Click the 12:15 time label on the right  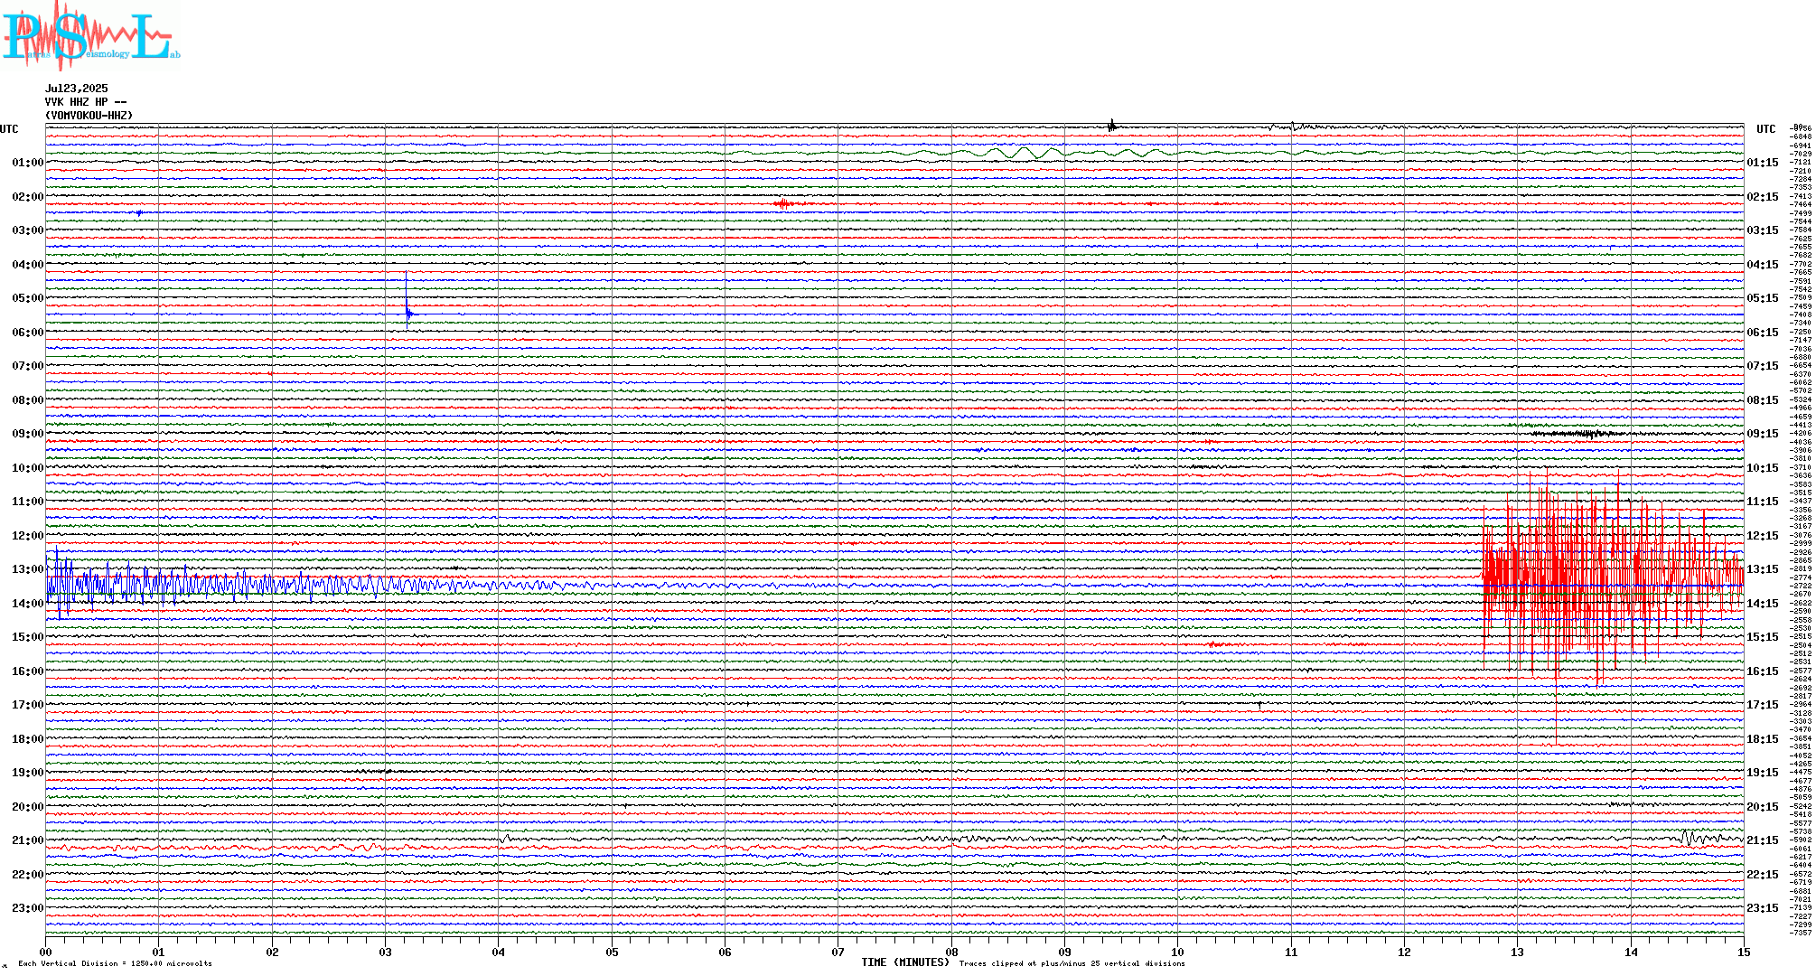tap(1763, 536)
